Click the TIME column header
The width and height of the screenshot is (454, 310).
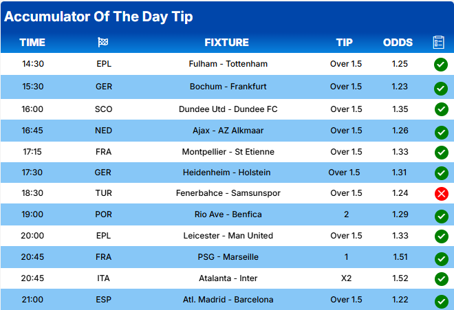pyautogui.click(x=32, y=43)
